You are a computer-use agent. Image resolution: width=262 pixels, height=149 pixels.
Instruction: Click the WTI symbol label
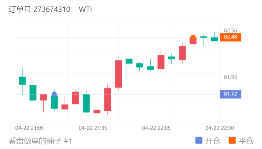pos(85,9)
